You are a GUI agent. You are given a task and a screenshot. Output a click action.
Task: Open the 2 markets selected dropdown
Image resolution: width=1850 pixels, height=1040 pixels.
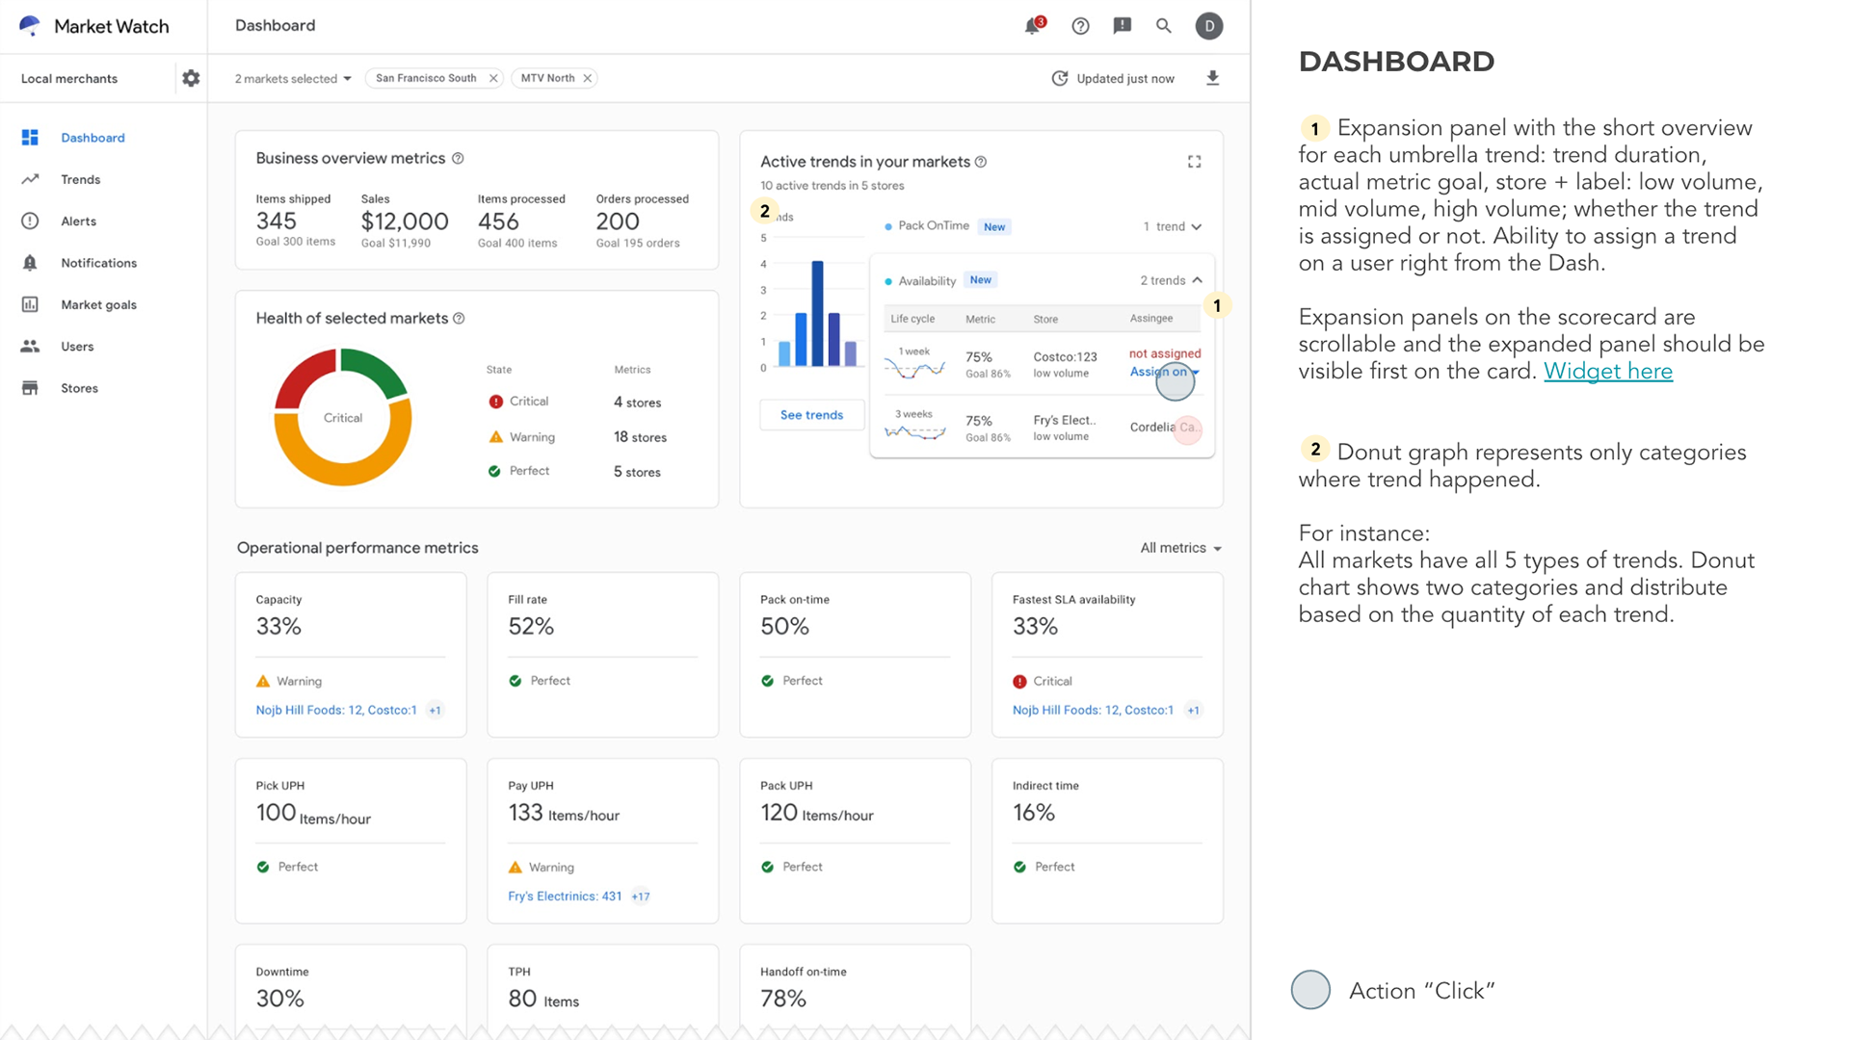[x=293, y=78]
